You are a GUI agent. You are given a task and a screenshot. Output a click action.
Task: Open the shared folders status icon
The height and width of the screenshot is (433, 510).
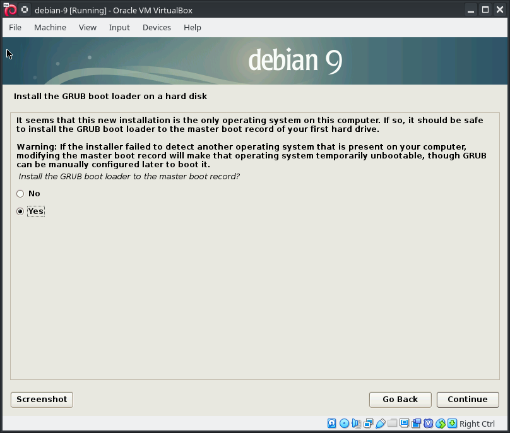click(x=392, y=424)
